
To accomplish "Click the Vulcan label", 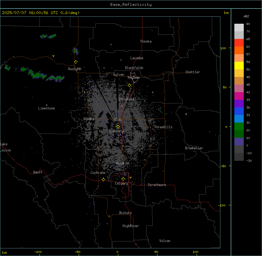I will (165, 241).
